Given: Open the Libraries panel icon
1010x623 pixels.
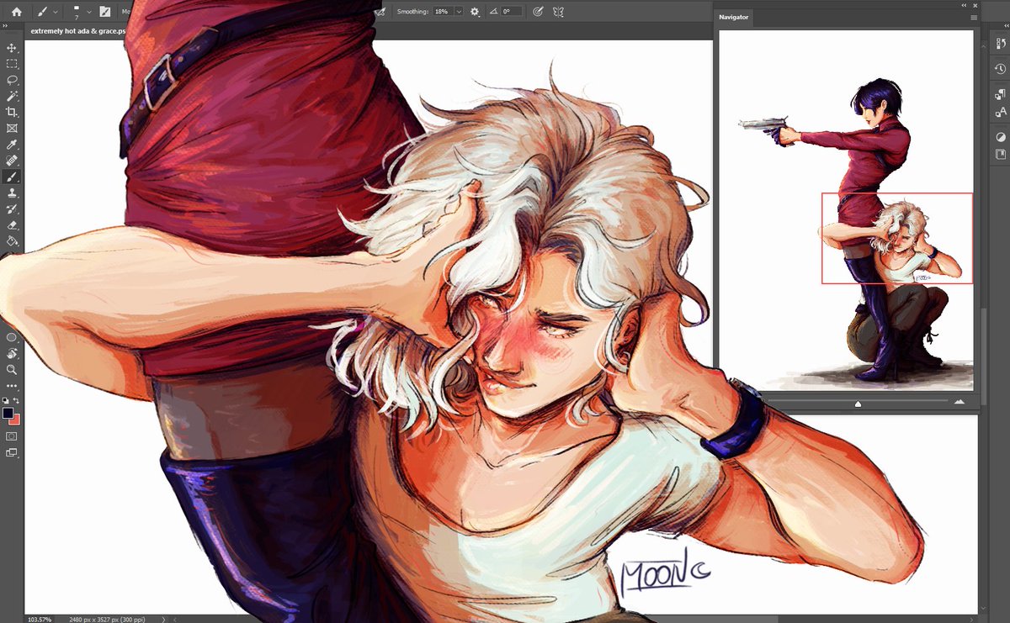Looking at the screenshot, I should (x=1001, y=154).
